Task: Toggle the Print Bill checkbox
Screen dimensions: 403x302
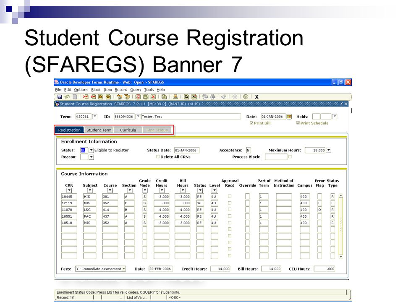Action: click(251, 123)
